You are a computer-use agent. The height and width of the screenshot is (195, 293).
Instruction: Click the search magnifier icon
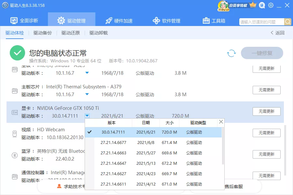coord(287,22)
